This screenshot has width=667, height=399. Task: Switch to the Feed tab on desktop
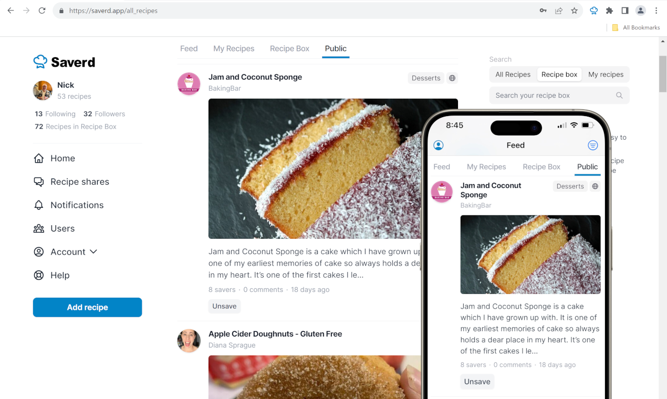point(189,49)
